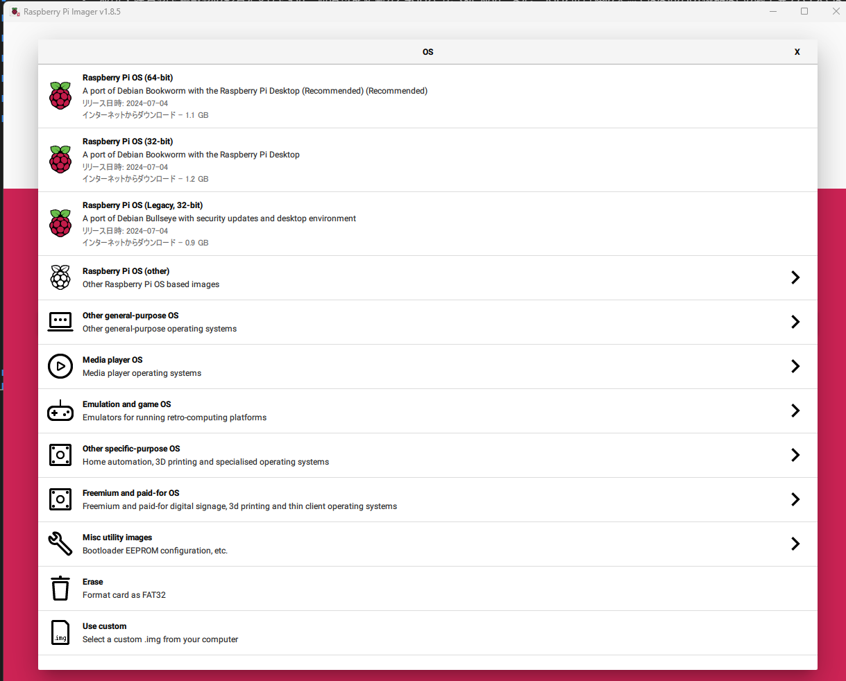Select the .img card icon for Use custom
This screenshot has height=681, width=846.
(60, 632)
